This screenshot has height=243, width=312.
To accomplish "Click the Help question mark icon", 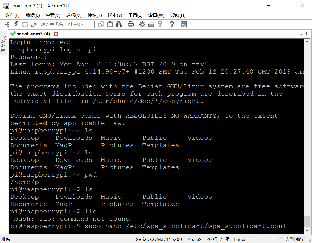I will (172, 24).
